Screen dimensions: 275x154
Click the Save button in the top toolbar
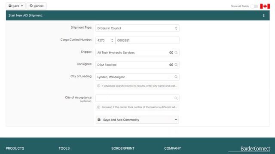(x=15, y=6)
